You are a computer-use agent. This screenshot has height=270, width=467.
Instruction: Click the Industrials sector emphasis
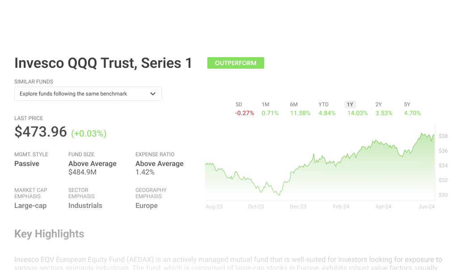[x=85, y=206]
